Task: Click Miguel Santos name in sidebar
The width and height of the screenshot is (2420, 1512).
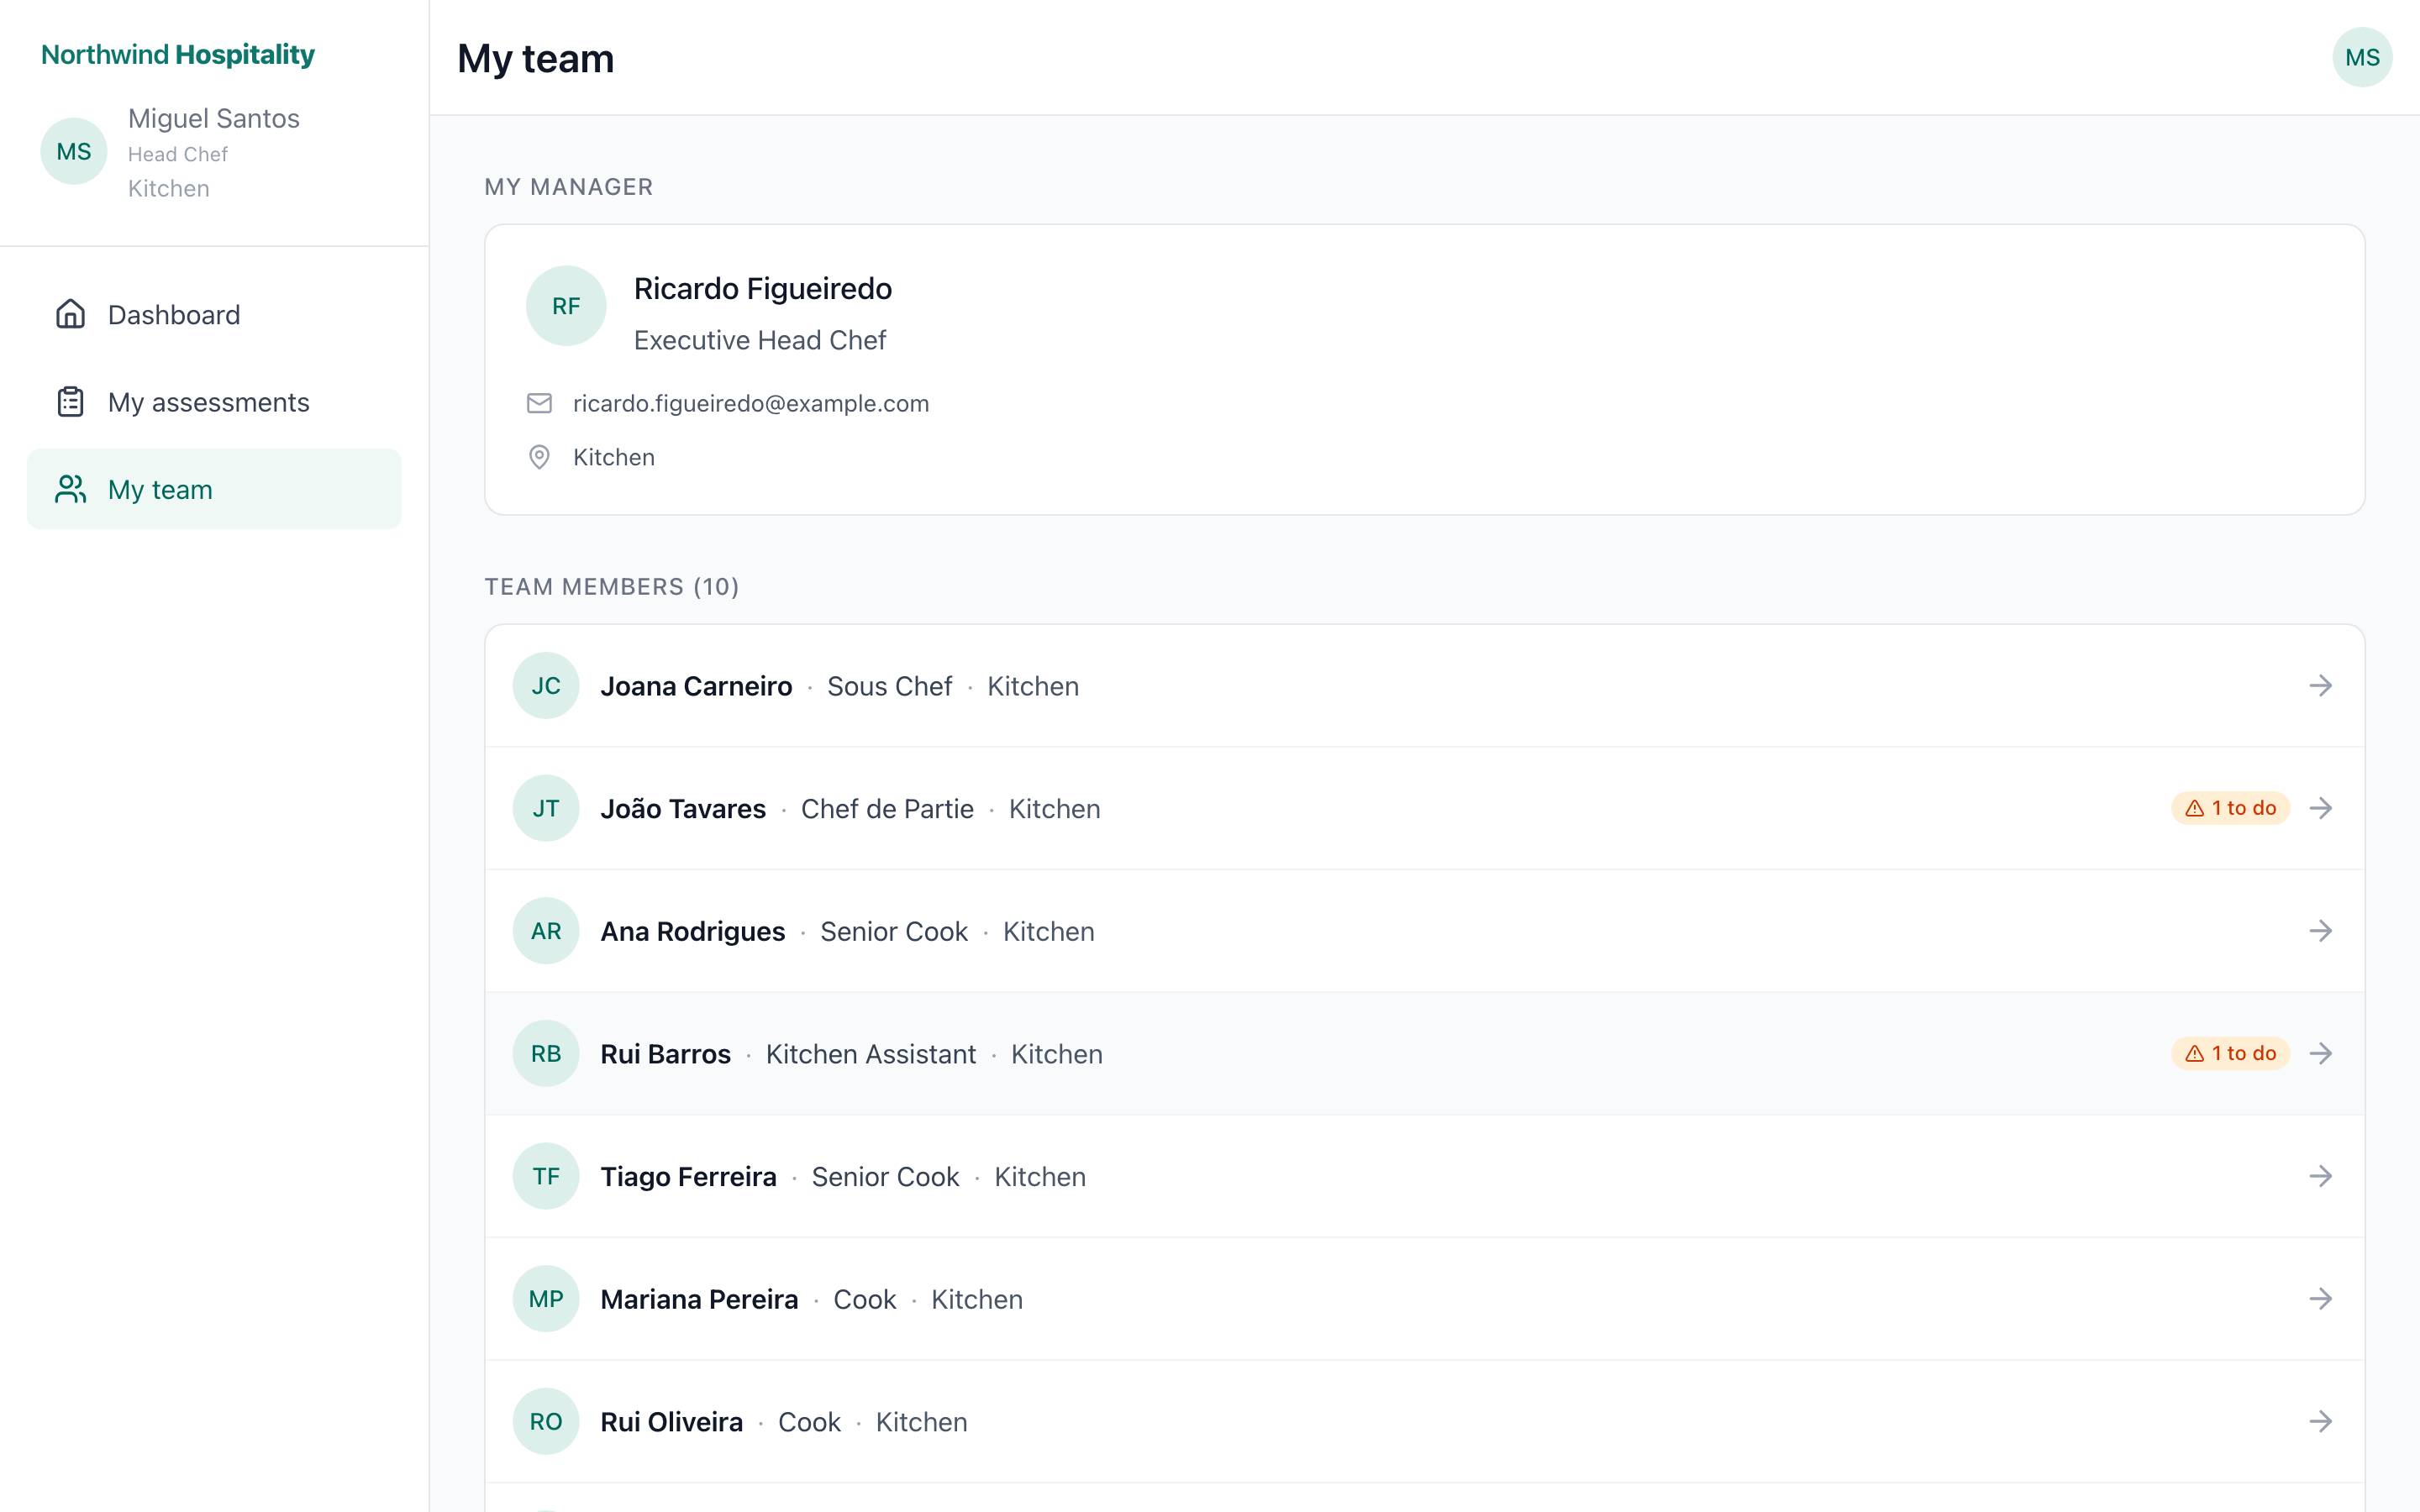Action: point(214,118)
